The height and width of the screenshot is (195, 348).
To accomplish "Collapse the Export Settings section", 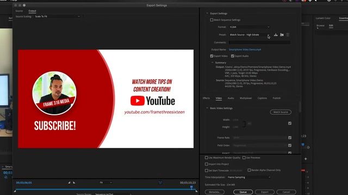I will pos(207,14).
